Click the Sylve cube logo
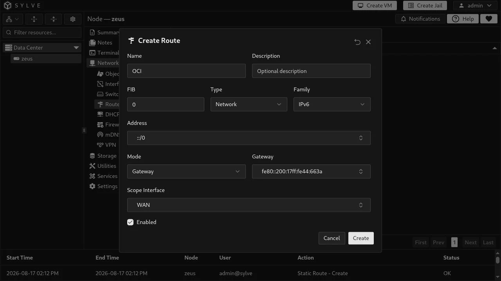The height and width of the screenshot is (281, 501). click(8, 5)
